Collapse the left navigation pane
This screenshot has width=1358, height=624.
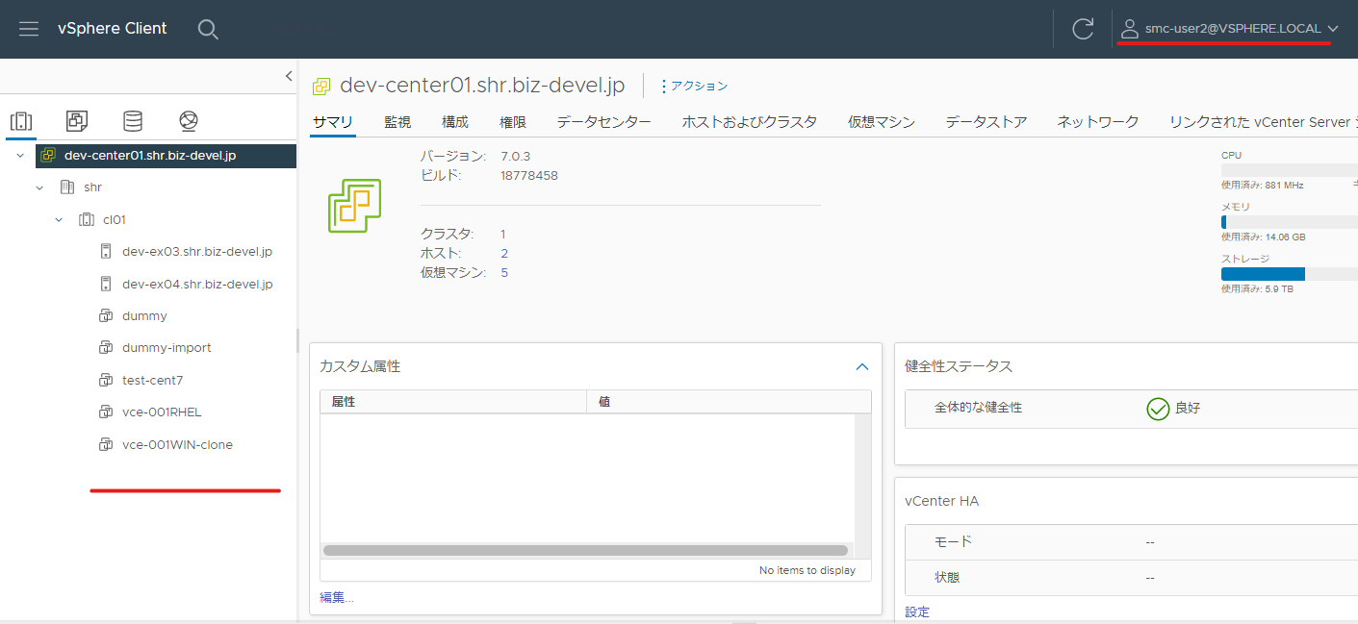[x=289, y=76]
